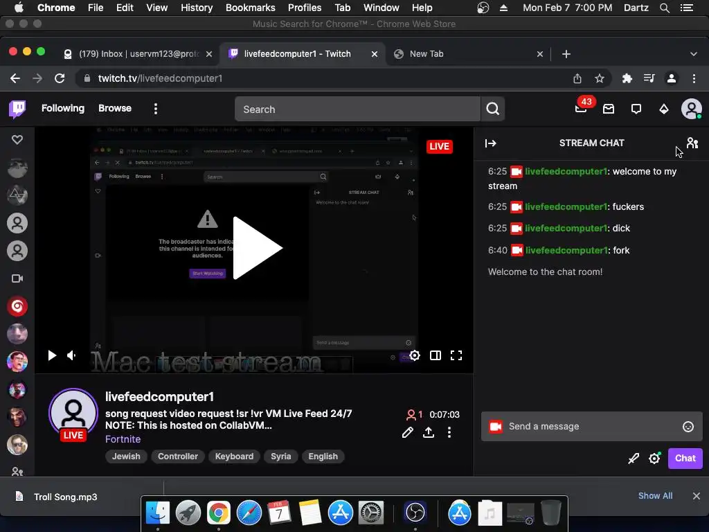The width and height of the screenshot is (709, 532).
Task: Click the purple Chat send button
Action: pyautogui.click(x=685, y=459)
